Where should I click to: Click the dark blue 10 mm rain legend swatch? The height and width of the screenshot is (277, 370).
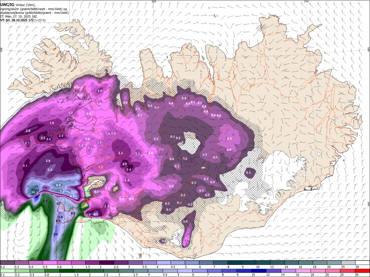point(258,271)
